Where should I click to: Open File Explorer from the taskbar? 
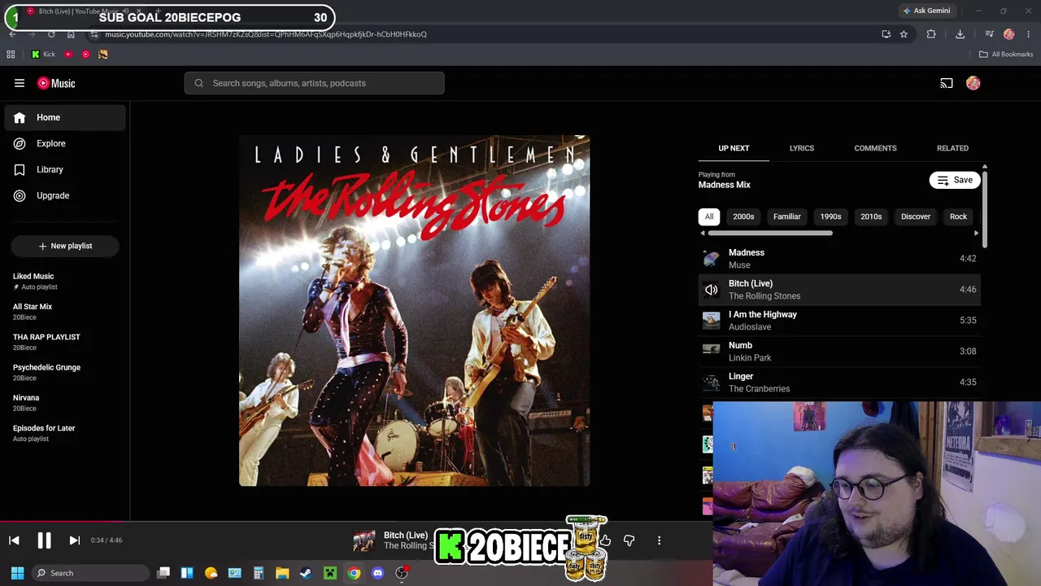pyautogui.click(x=282, y=573)
